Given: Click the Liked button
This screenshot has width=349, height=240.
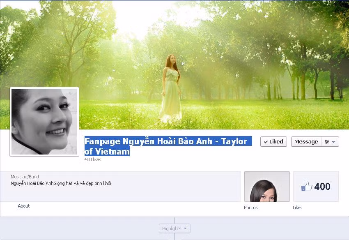Looking at the screenshot, I should [x=273, y=142].
